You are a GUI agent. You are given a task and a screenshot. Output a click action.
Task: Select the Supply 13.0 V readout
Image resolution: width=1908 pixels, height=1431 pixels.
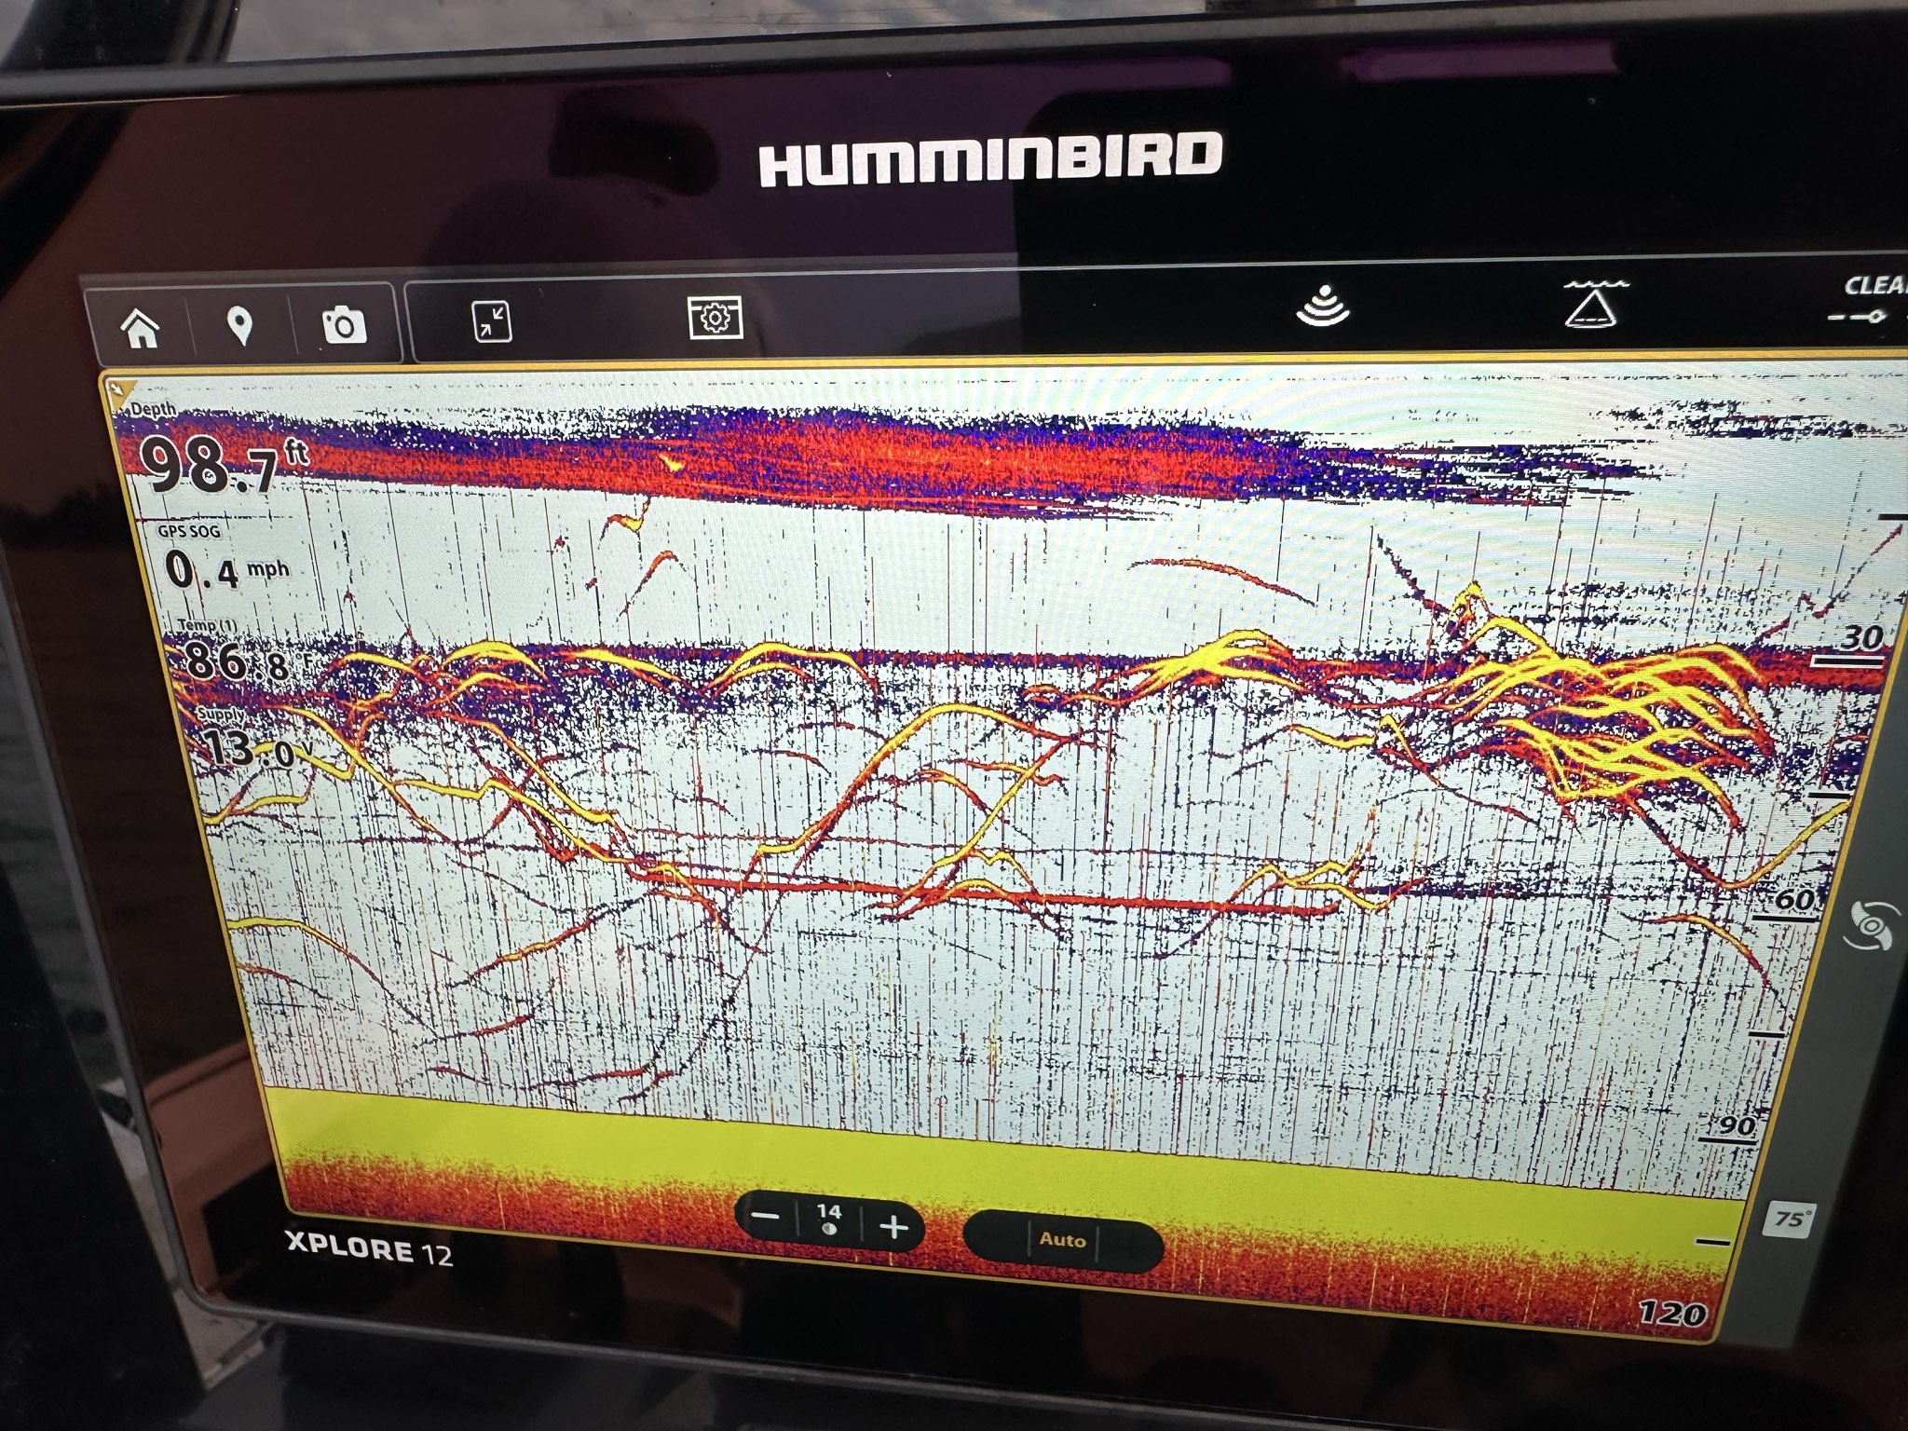click(246, 738)
